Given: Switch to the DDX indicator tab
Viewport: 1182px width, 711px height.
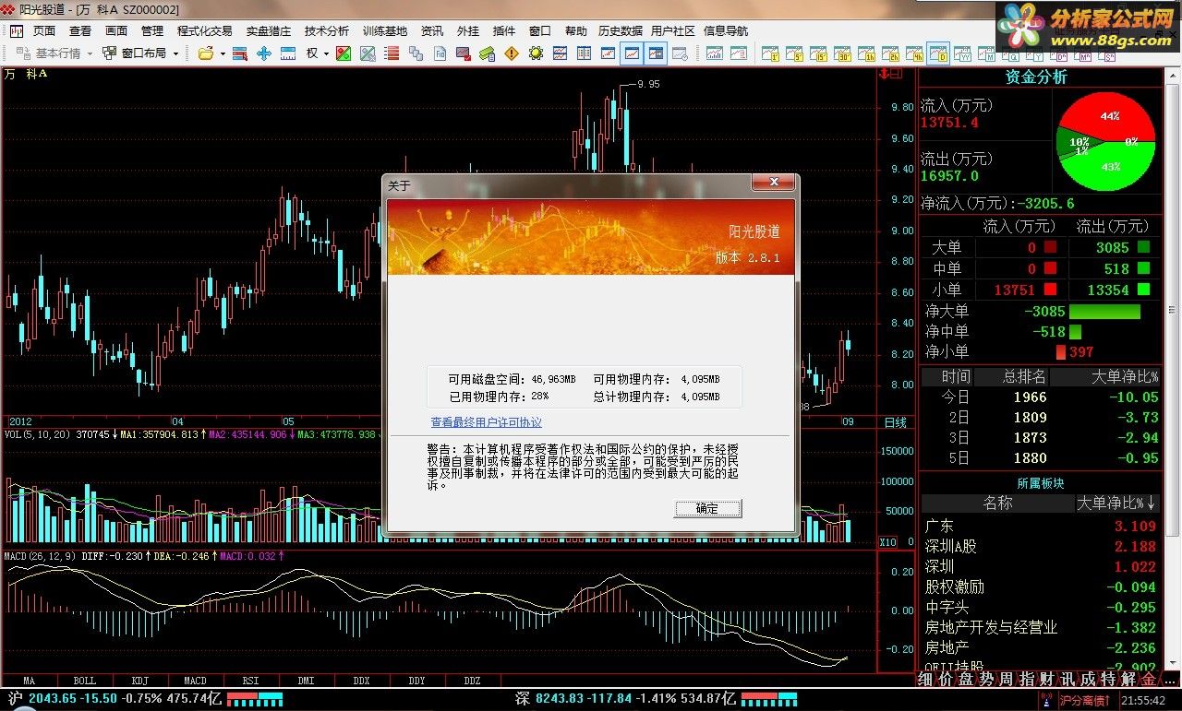Looking at the screenshot, I should (361, 681).
